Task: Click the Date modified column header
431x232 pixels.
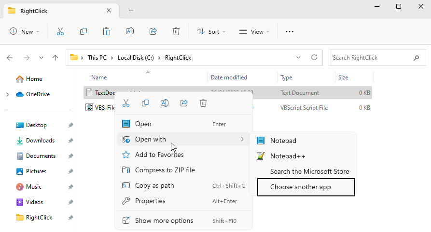Action: [x=229, y=77]
